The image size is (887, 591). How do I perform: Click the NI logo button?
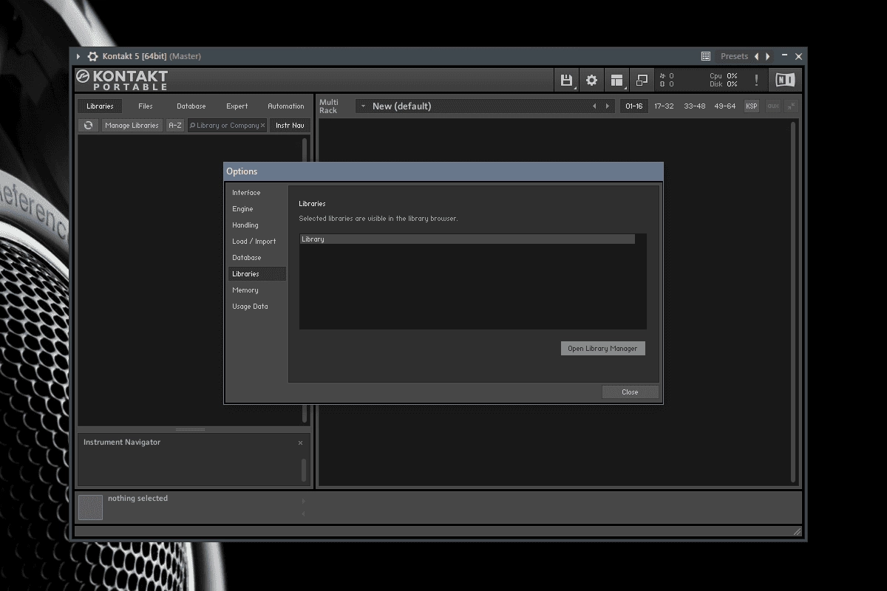(x=785, y=80)
